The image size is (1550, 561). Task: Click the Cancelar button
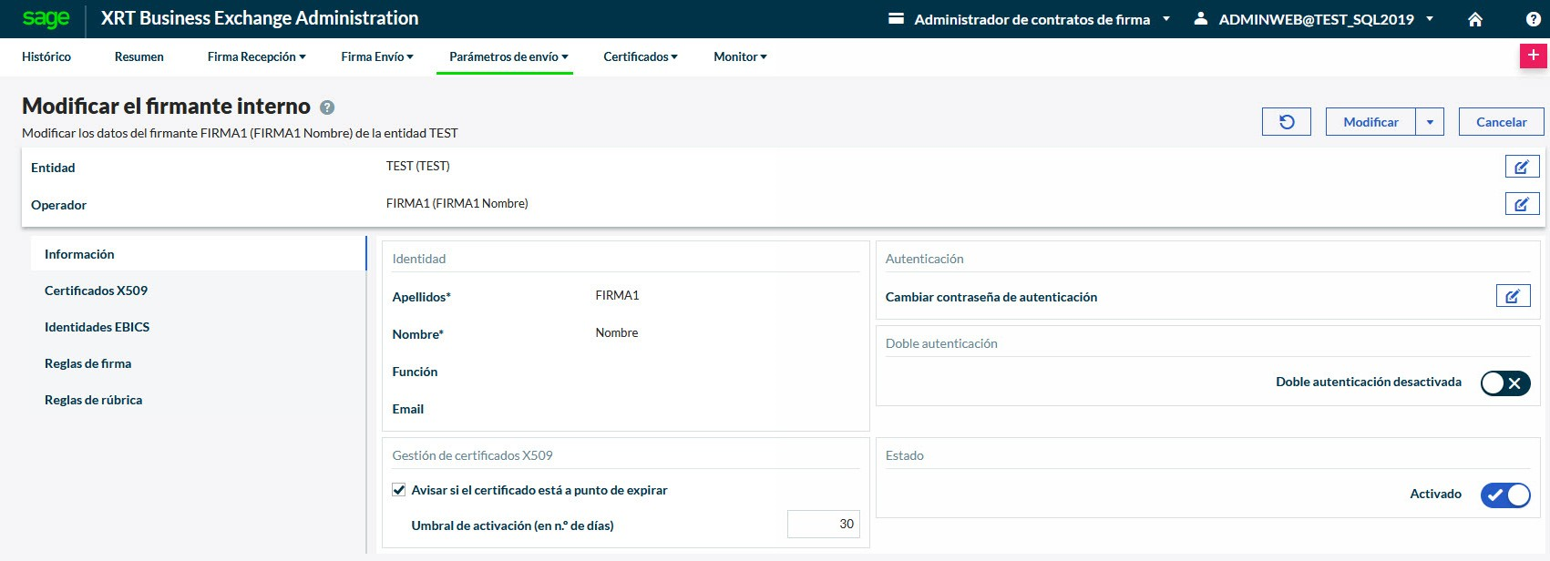(x=1501, y=122)
